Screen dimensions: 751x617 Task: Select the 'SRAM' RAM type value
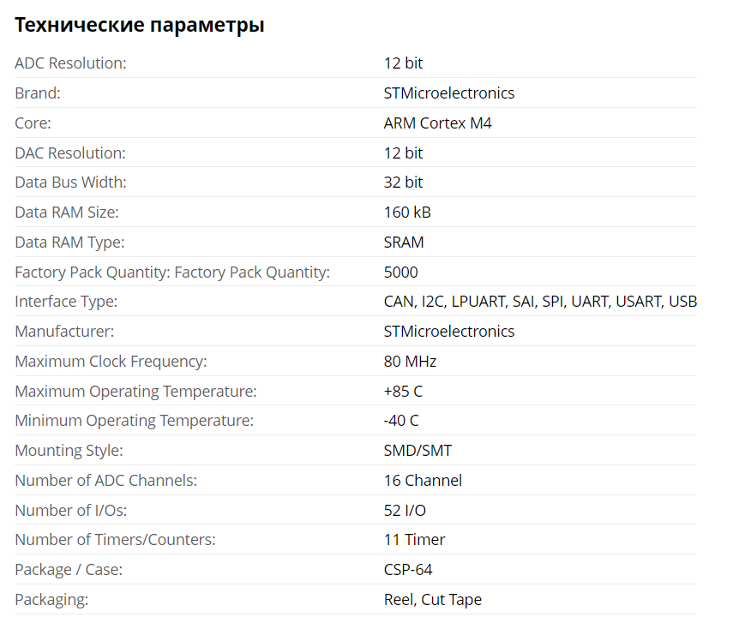(404, 243)
